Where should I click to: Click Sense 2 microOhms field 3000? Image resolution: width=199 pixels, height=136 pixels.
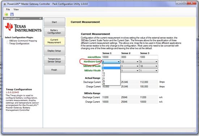(x=130, y=57)
